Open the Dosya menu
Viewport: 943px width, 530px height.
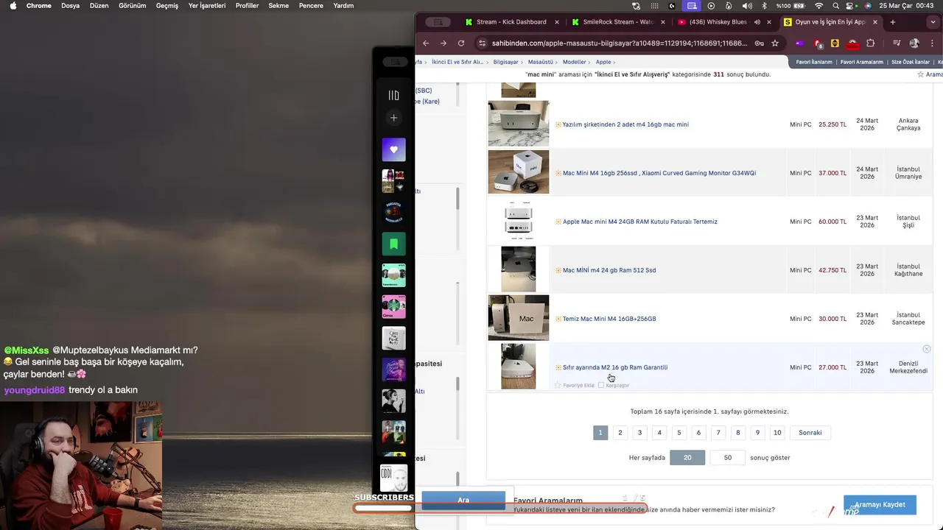pos(70,5)
